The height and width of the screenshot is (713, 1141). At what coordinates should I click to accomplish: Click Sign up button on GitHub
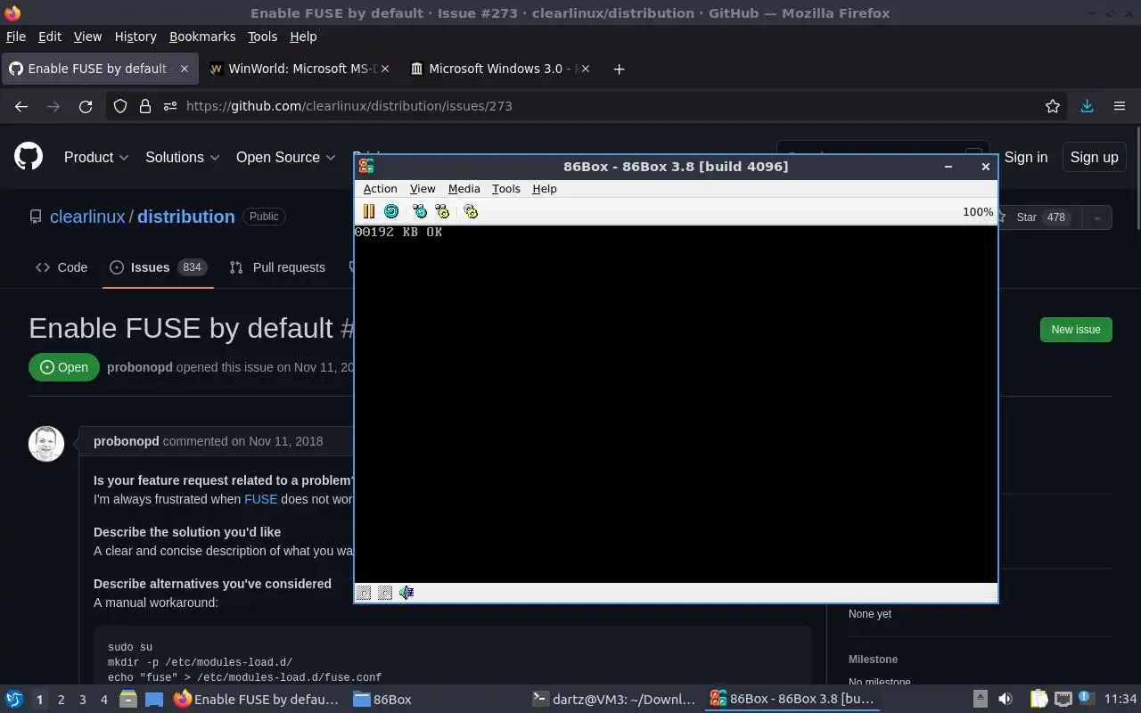(1094, 157)
